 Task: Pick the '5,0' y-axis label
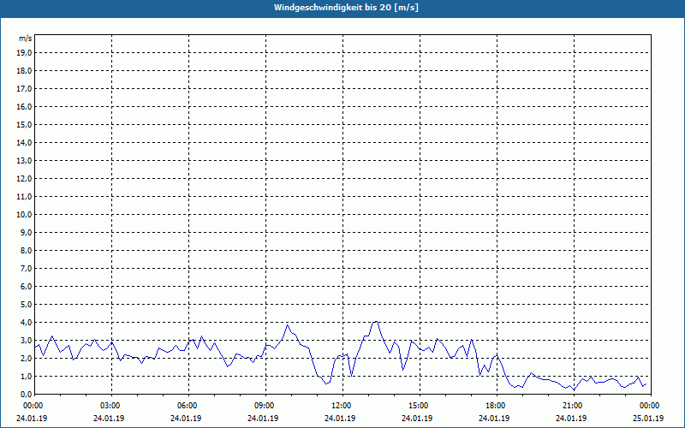tap(27, 305)
